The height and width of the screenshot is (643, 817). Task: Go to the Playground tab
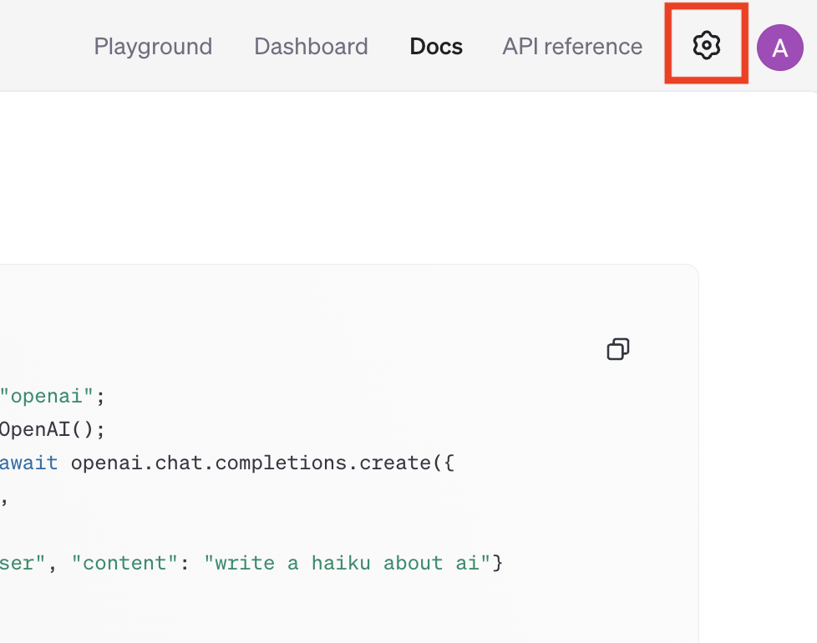(153, 47)
